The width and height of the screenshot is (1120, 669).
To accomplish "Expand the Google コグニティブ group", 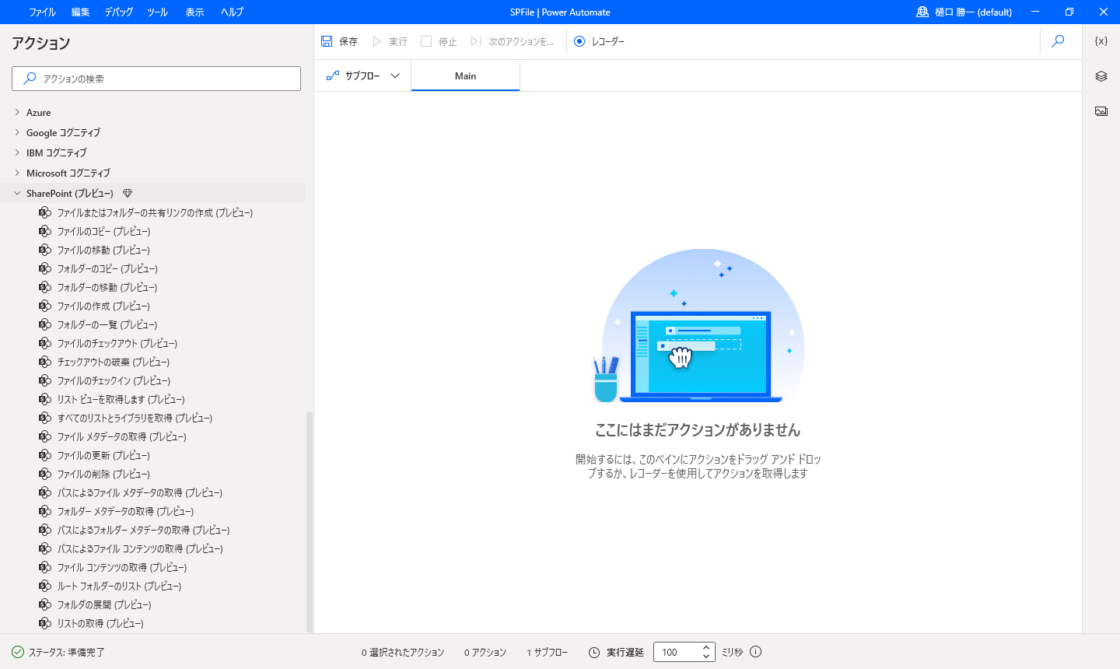I will (x=17, y=132).
